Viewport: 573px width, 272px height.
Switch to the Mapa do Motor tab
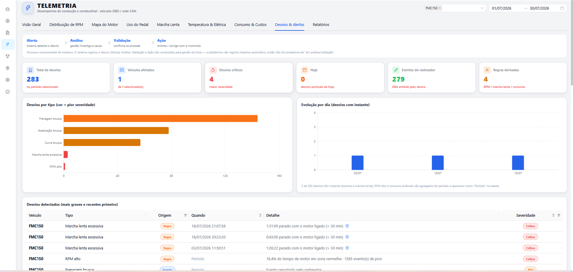105,25
